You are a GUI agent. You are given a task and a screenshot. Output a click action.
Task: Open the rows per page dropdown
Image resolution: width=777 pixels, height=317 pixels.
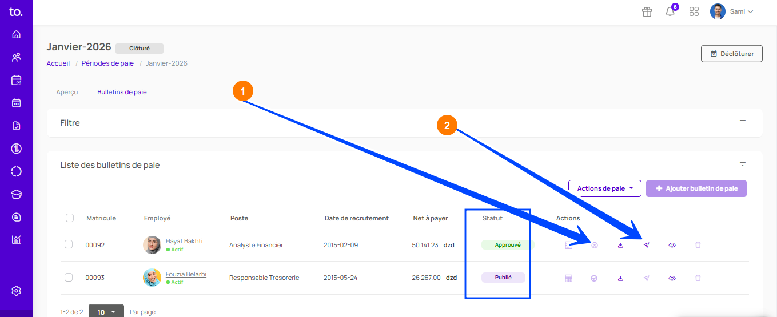tap(106, 312)
